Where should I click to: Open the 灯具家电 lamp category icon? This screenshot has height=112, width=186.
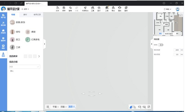[28, 40]
